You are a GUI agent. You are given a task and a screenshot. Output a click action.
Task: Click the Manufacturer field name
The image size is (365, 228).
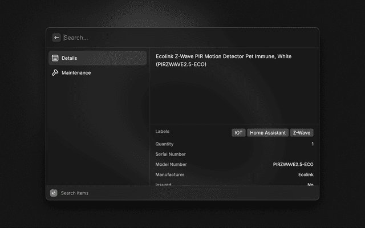click(x=170, y=175)
